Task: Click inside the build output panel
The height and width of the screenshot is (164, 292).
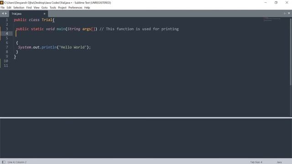Action: pyautogui.click(x=146, y=138)
